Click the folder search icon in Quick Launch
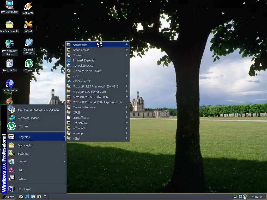This screenshot has width=267, height=200. click(39, 197)
